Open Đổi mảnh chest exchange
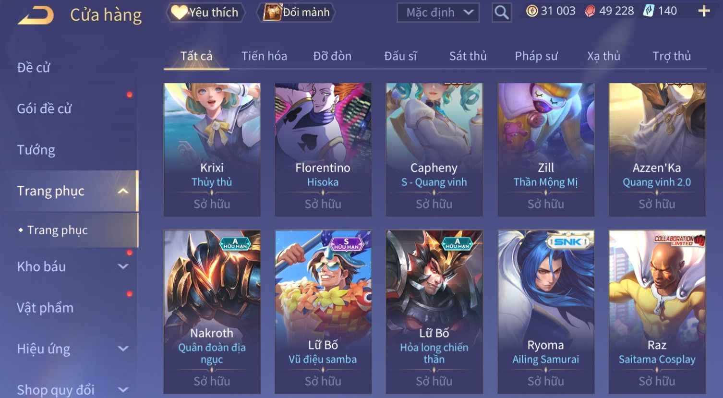This screenshot has height=398, width=723. (x=296, y=12)
